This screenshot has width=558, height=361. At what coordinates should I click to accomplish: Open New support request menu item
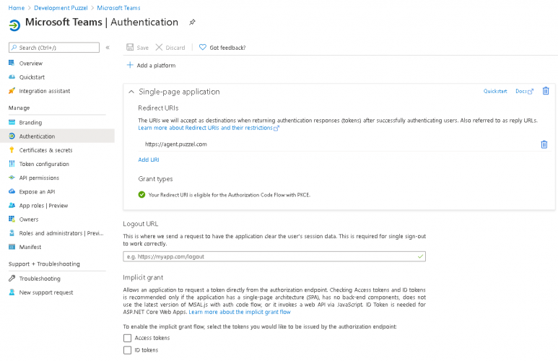pyautogui.click(x=46, y=292)
